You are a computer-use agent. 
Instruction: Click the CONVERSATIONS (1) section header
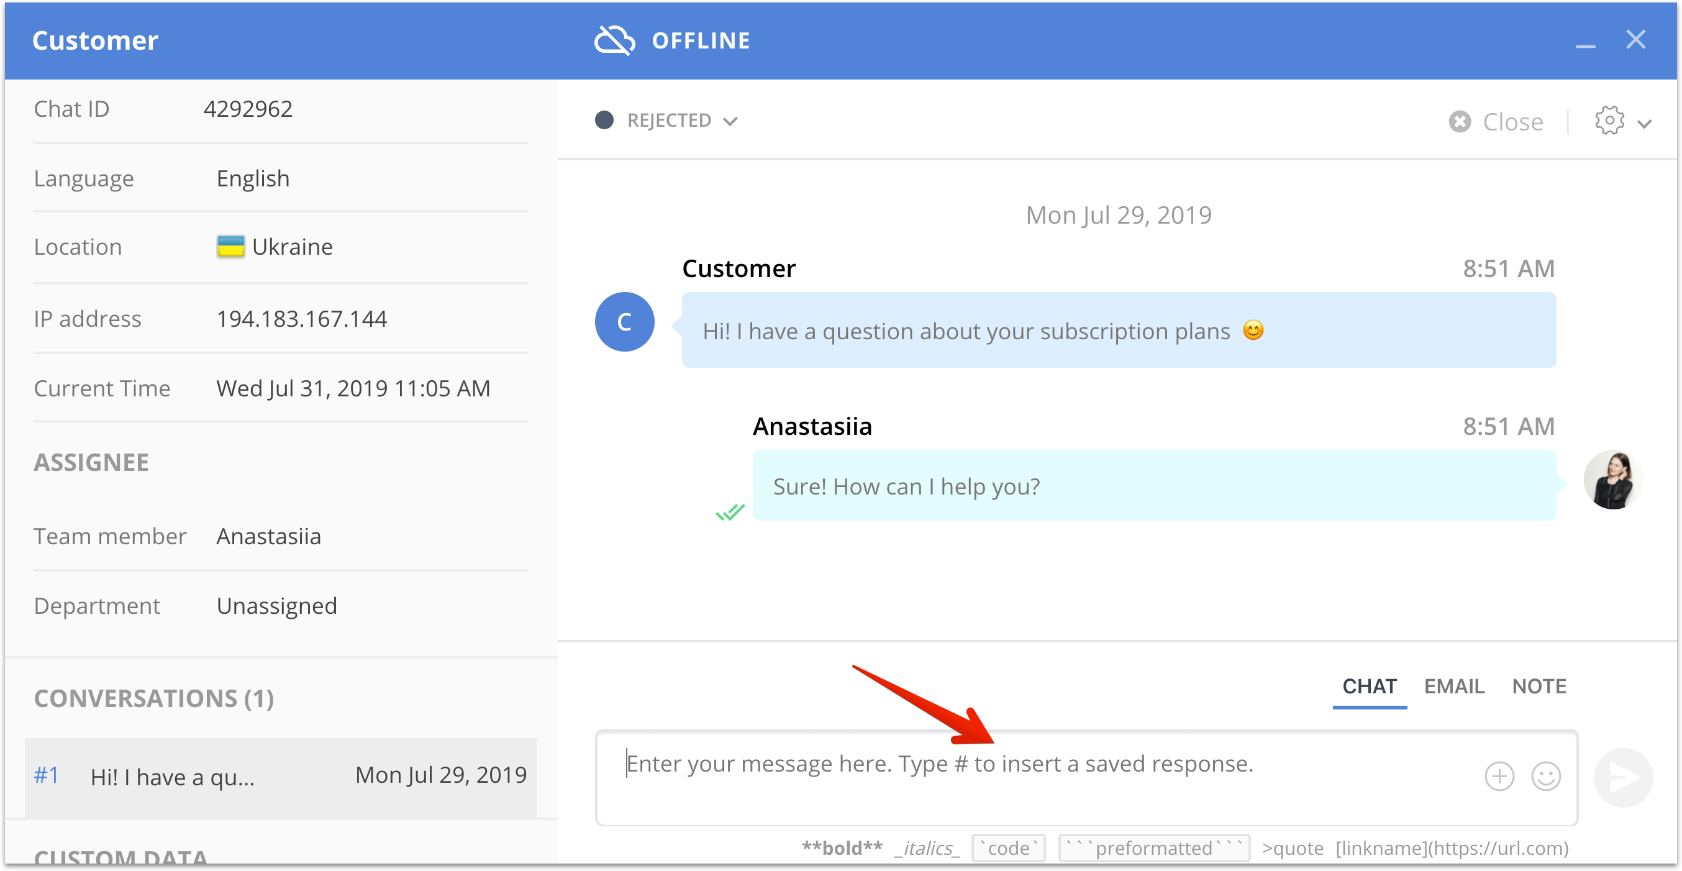[154, 698]
